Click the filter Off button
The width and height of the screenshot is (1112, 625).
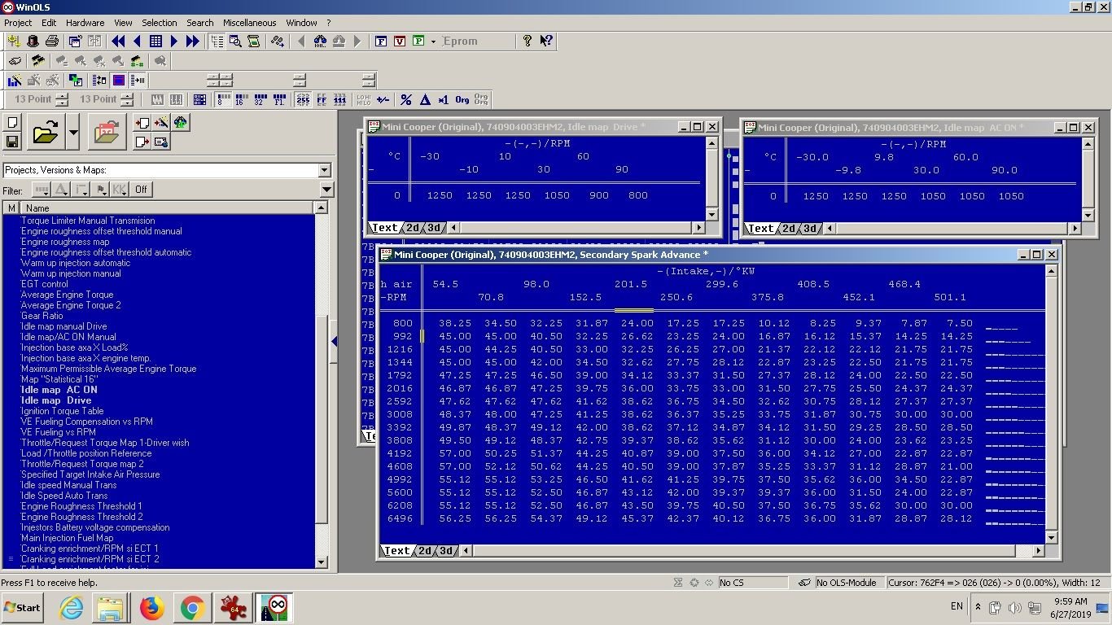tap(141, 190)
